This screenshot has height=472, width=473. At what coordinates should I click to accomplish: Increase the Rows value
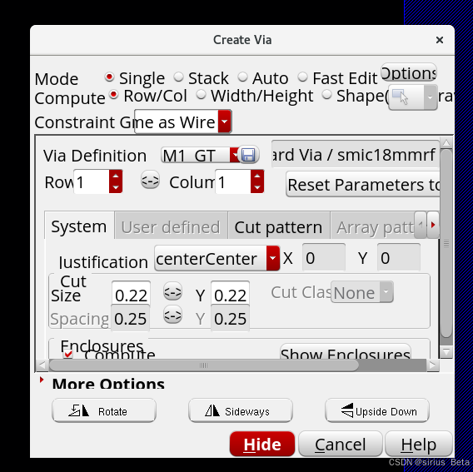[x=116, y=176]
